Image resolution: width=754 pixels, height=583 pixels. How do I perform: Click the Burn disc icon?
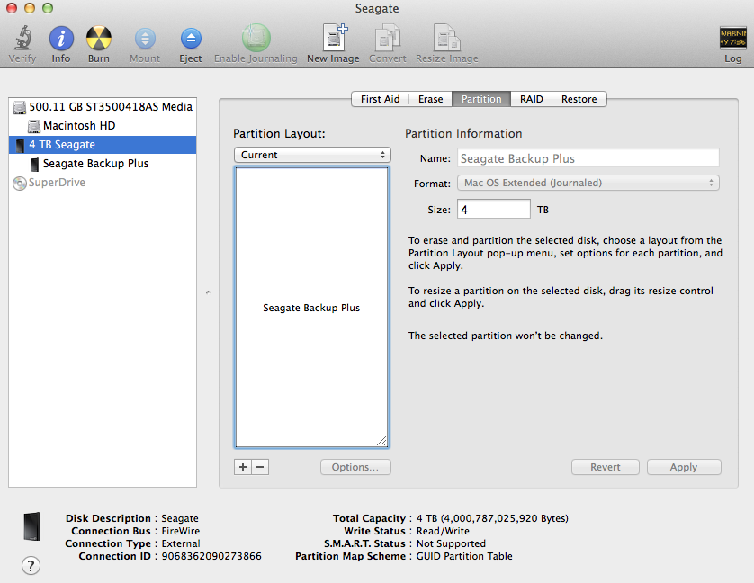point(99,39)
